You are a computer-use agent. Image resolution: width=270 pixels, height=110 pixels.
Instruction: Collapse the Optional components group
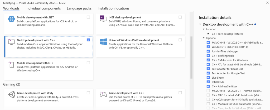coord(204,38)
